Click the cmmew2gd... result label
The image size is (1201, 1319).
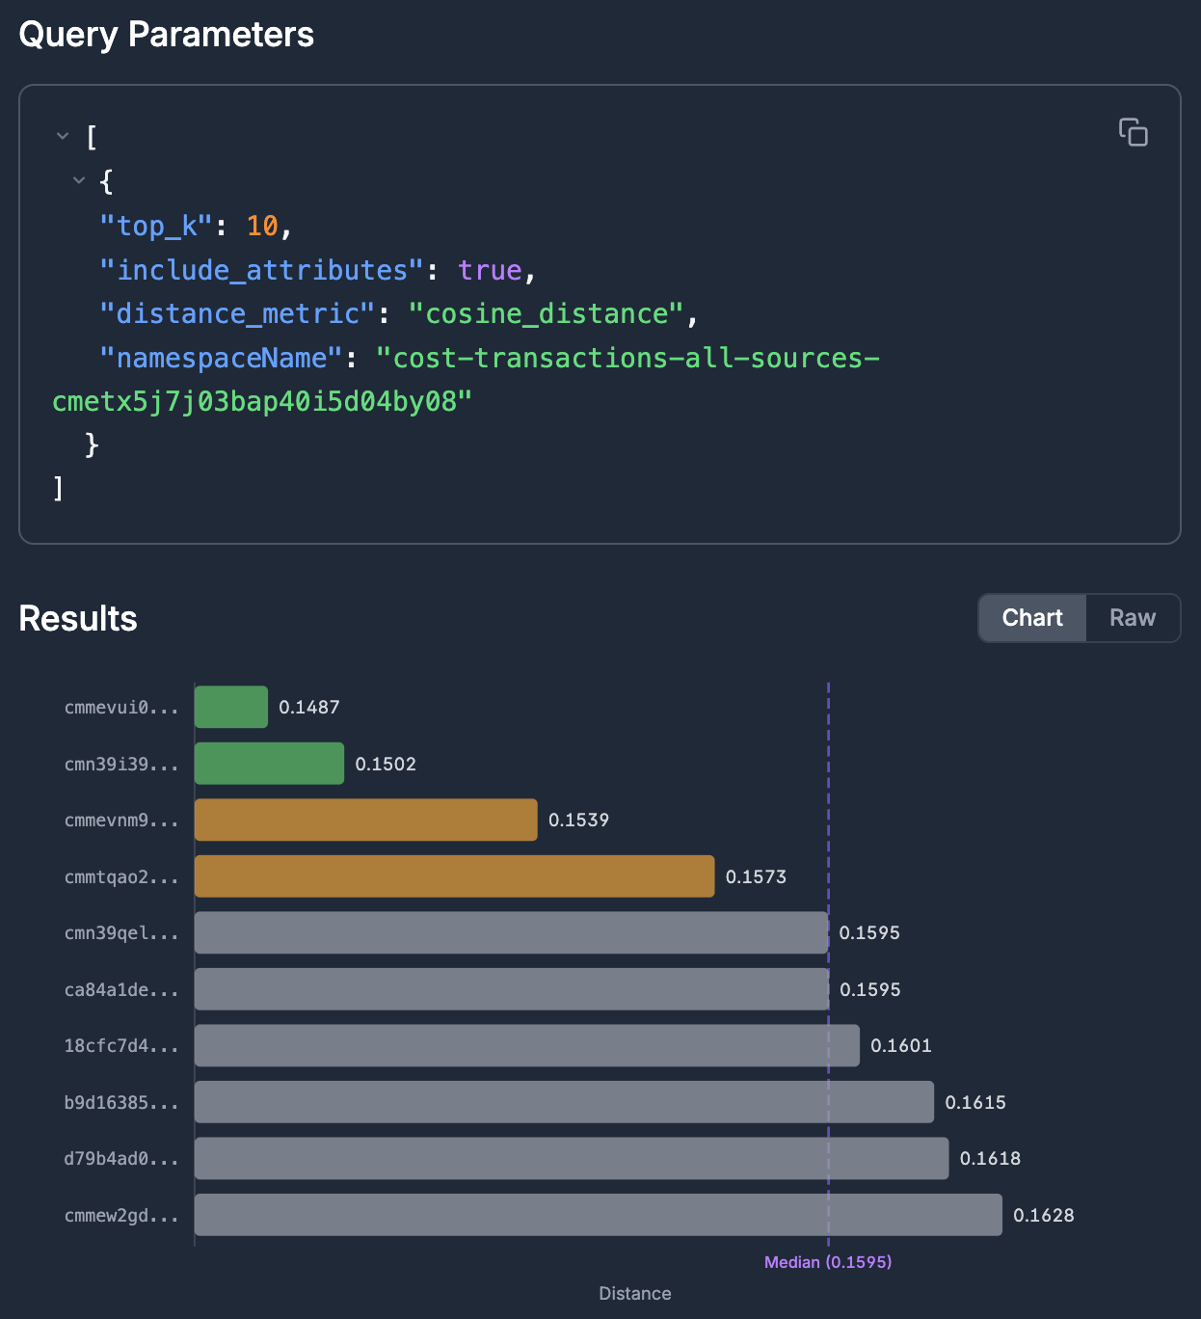pyautogui.click(x=121, y=1216)
